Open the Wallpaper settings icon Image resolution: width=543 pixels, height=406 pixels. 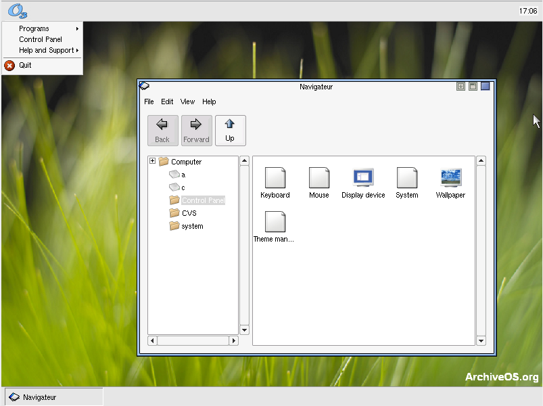click(x=450, y=178)
